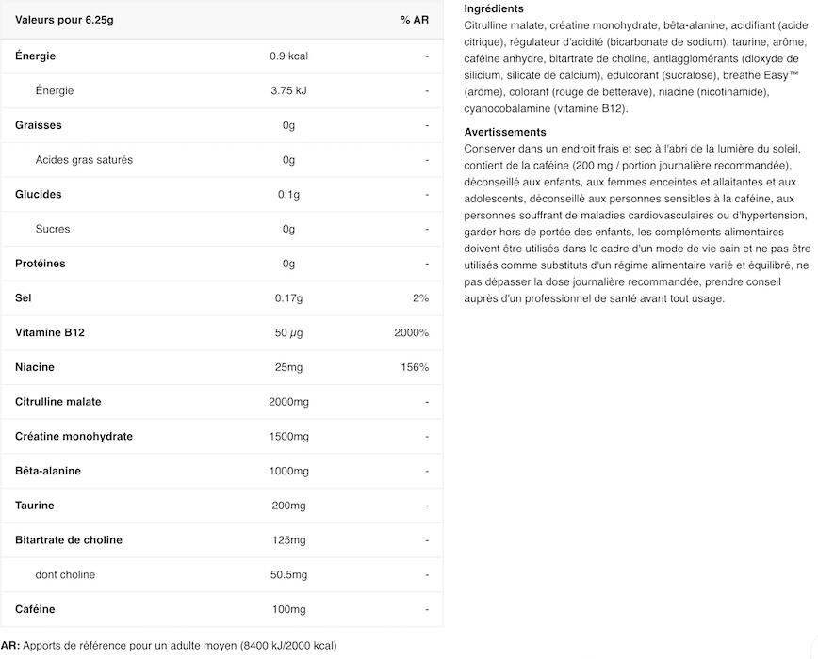This screenshot has width=818, height=659.
Task: Select the "Citrulline malate" row label
Action: [x=58, y=402]
